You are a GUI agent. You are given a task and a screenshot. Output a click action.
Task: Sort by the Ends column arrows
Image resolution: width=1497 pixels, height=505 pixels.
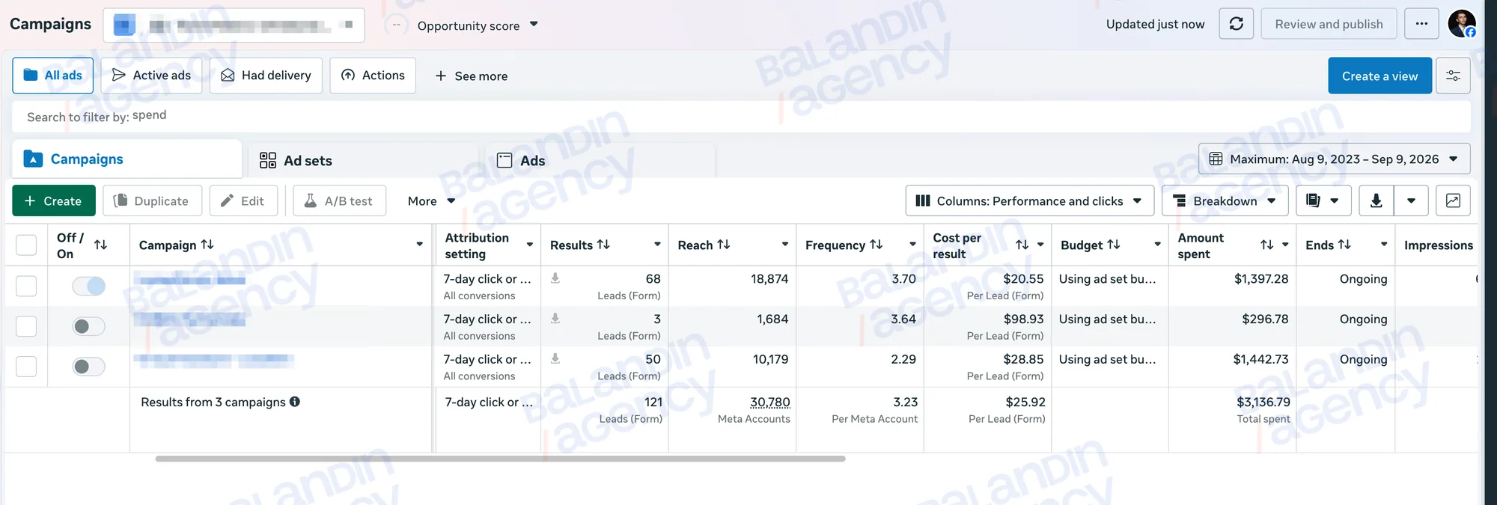click(1344, 245)
